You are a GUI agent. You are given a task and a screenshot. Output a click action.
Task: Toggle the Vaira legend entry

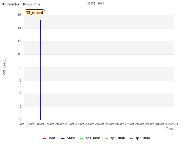(x=68, y=138)
